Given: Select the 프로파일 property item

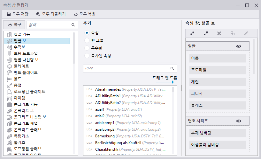Looking at the screenshot, I should (x=218, y=70).
